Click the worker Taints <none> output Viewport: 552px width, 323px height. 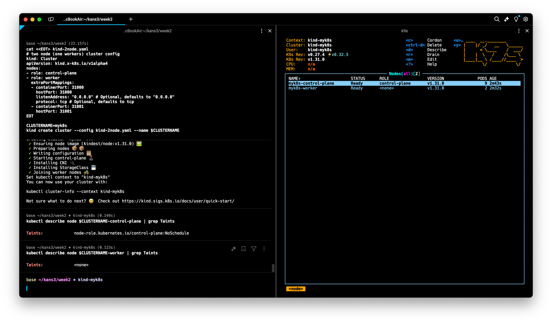[81, 265]
